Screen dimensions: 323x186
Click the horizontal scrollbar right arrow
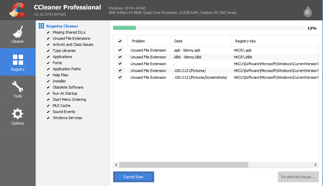point(316,165)
